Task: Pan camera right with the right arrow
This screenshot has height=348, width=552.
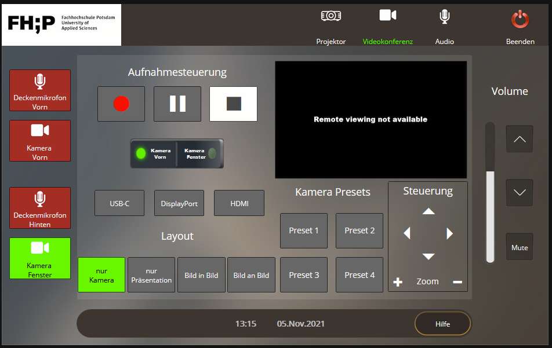Action: 450,233
